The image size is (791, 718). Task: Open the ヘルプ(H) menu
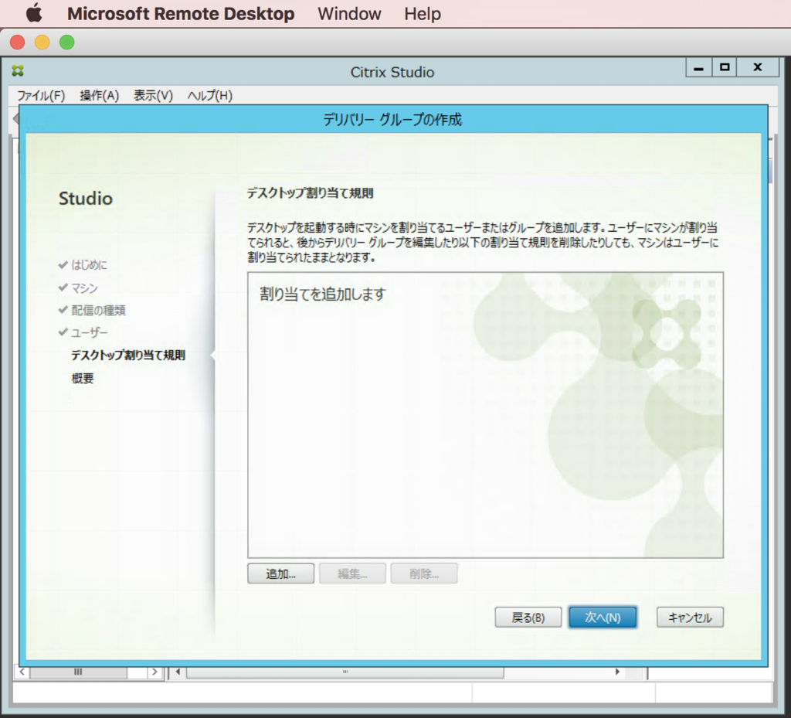click(209, 95)
